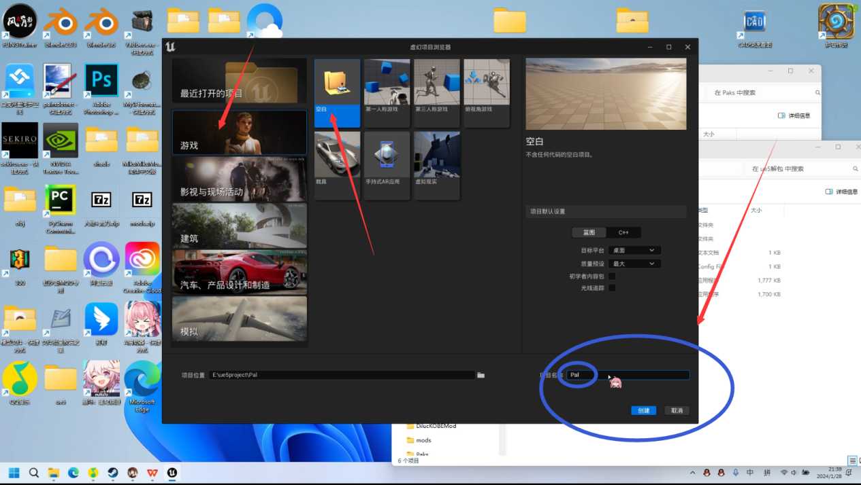This screenshot has width=861, height=485.
Task: Choose the 虚拟现实 VR template
Action: [437, 165]
